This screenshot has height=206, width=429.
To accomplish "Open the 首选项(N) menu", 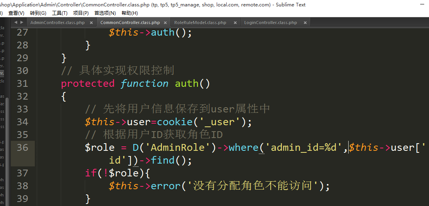I will [105, 13].
